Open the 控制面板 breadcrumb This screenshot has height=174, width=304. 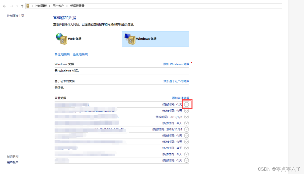coord(41,6)
